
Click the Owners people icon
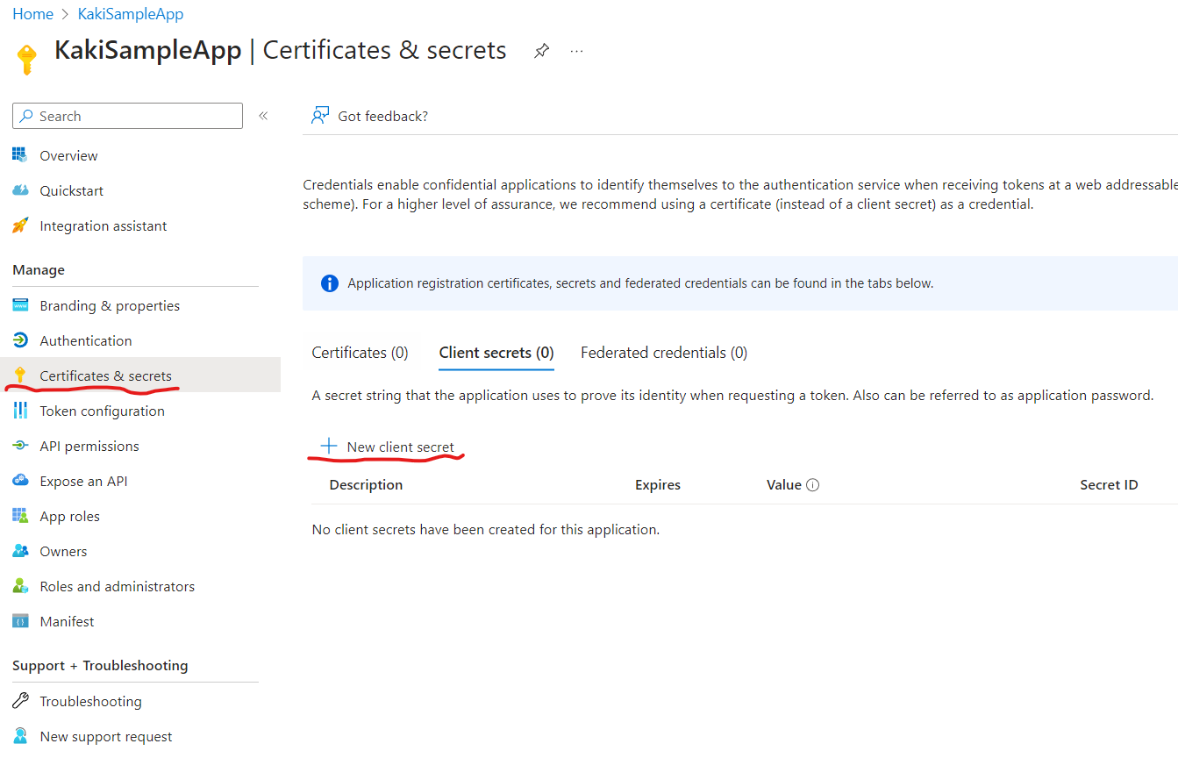click(x=20, y=551)
